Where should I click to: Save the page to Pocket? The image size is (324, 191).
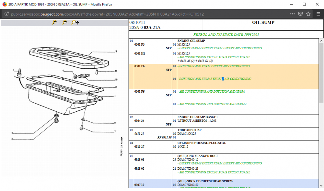(x=300, y=14)
